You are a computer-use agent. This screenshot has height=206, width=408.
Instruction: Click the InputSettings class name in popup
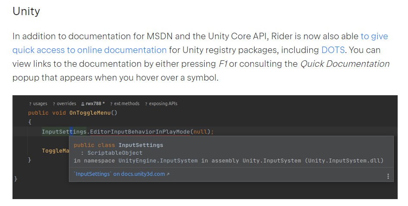pos(141,145)
